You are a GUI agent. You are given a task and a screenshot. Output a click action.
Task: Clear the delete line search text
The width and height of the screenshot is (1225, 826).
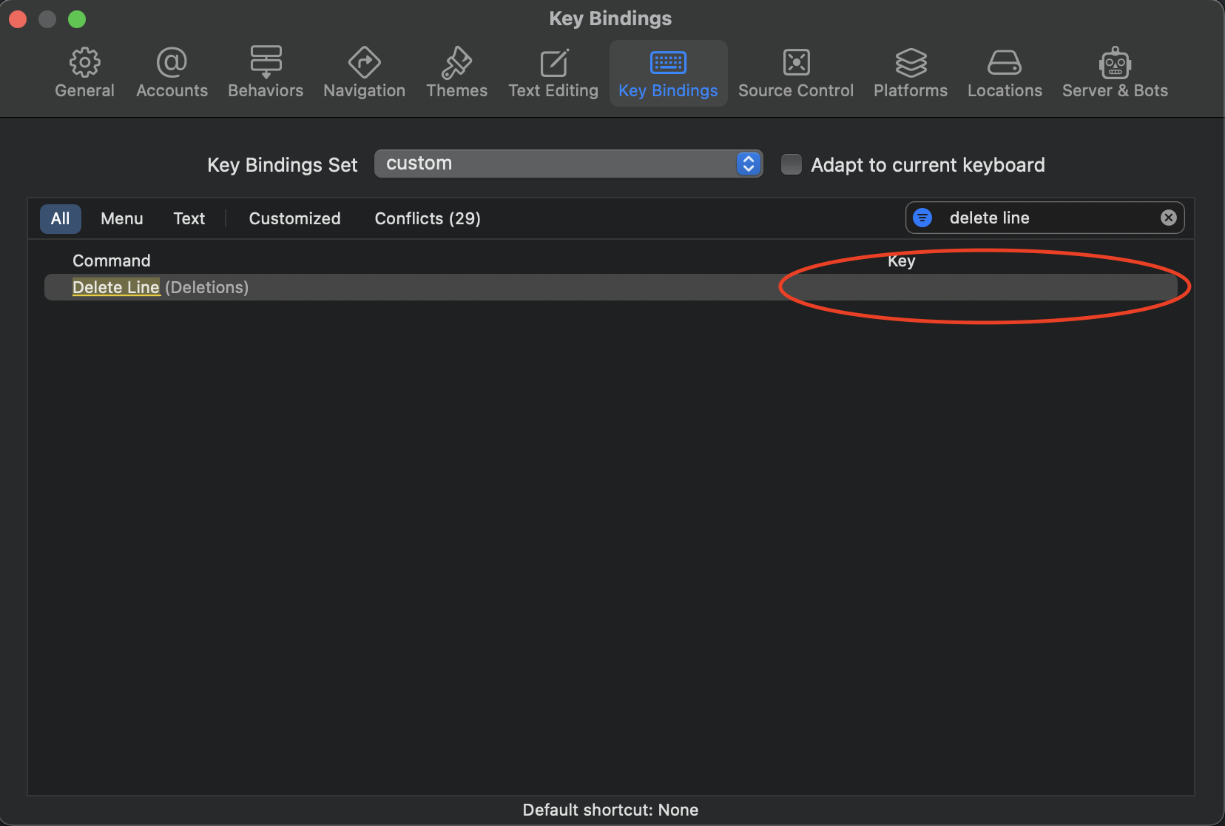click(1168, 218)
